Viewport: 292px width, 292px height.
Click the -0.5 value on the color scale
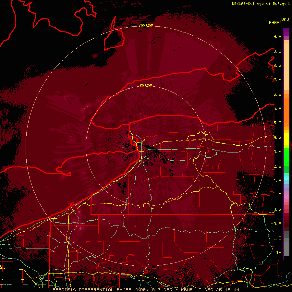pyautogui.click(x=276, y=224)
